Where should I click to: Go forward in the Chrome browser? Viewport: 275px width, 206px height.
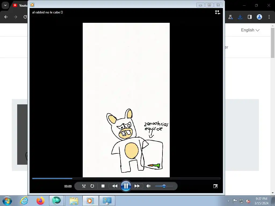[16, 17]
